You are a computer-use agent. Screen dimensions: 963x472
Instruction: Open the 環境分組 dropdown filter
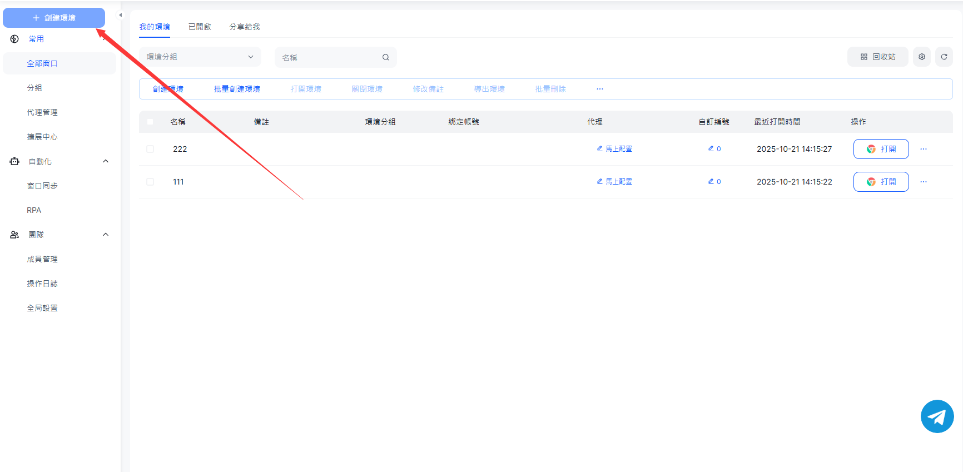200,57
